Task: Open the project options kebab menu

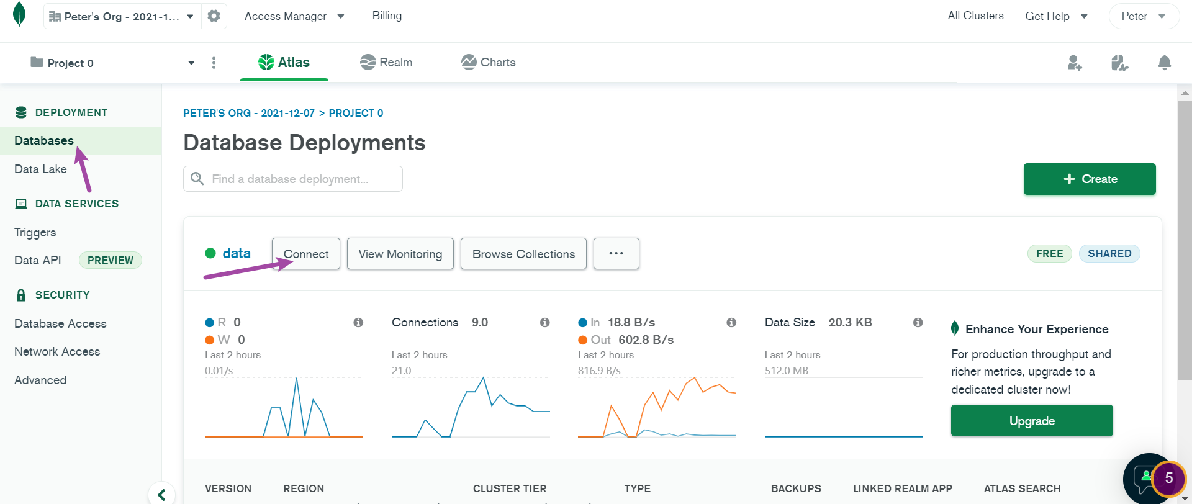Action: coord(214,63)
